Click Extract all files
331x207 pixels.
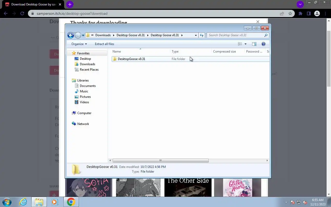click(104, 44)
